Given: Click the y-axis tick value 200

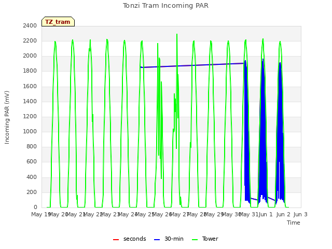Looking at the screenshot, I should tap(32, 192).
